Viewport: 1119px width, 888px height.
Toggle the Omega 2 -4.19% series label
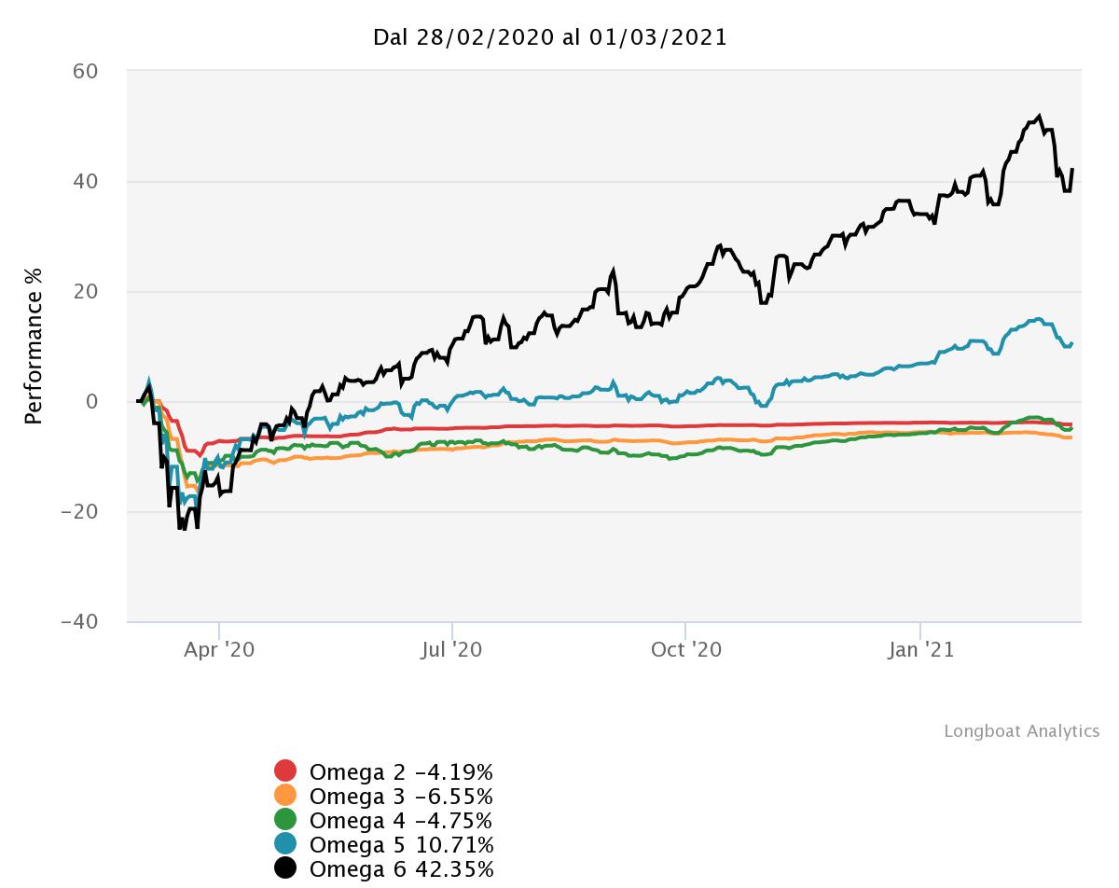(x=401, y=772)
